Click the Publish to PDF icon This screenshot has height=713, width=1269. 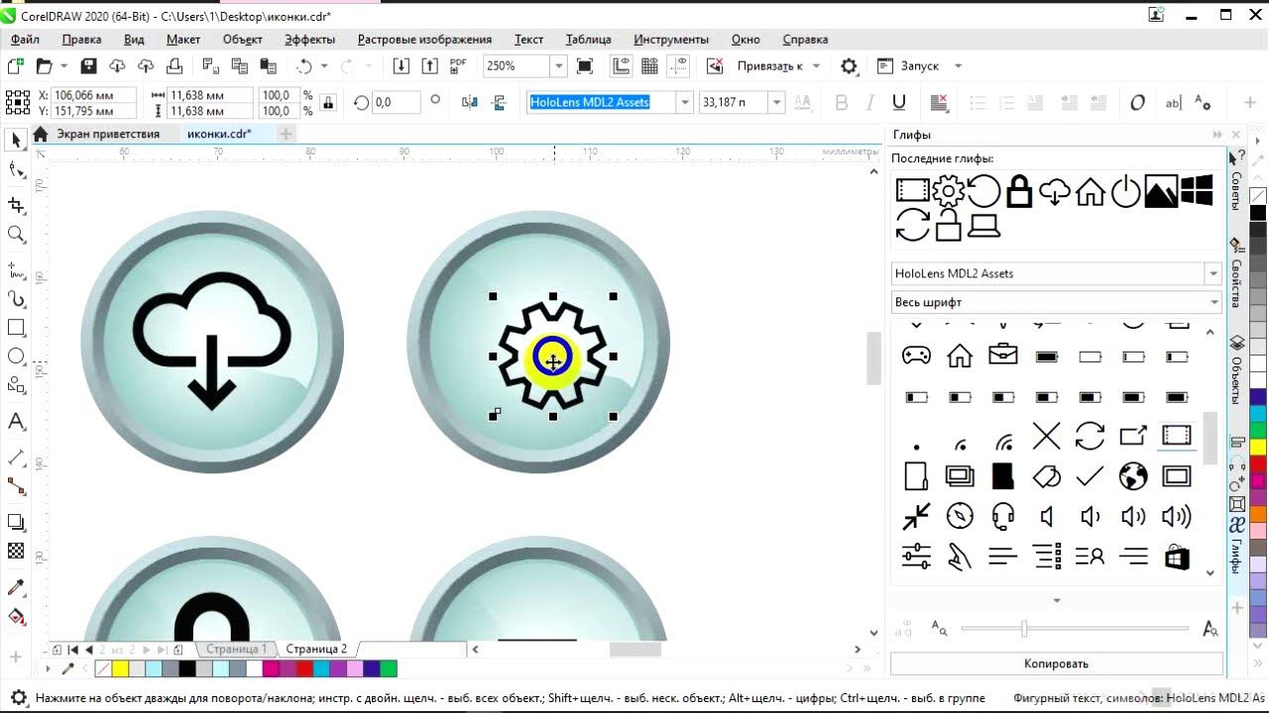coord(458,66)
